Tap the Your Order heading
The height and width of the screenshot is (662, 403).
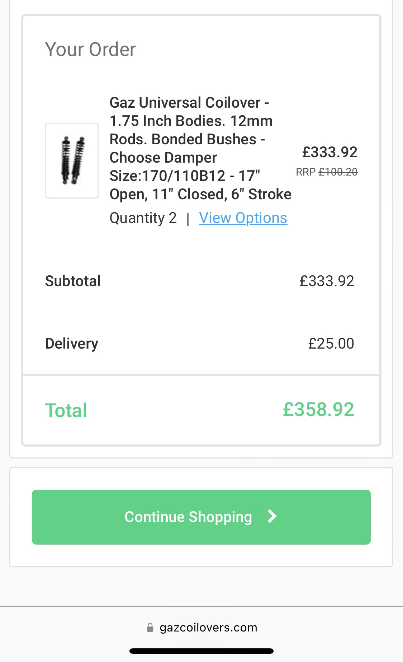click(90, 49)
